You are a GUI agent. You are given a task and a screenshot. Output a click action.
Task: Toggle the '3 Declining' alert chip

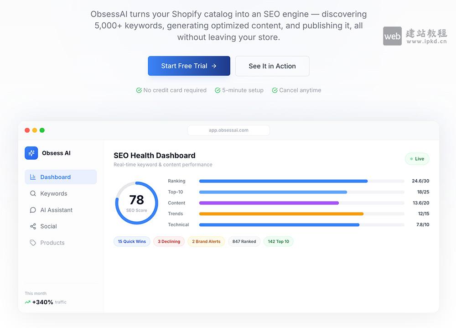169,241
